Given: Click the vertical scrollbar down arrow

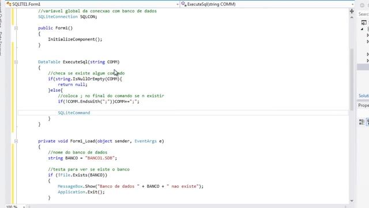Looking at the screenshot, I should 352,201.
